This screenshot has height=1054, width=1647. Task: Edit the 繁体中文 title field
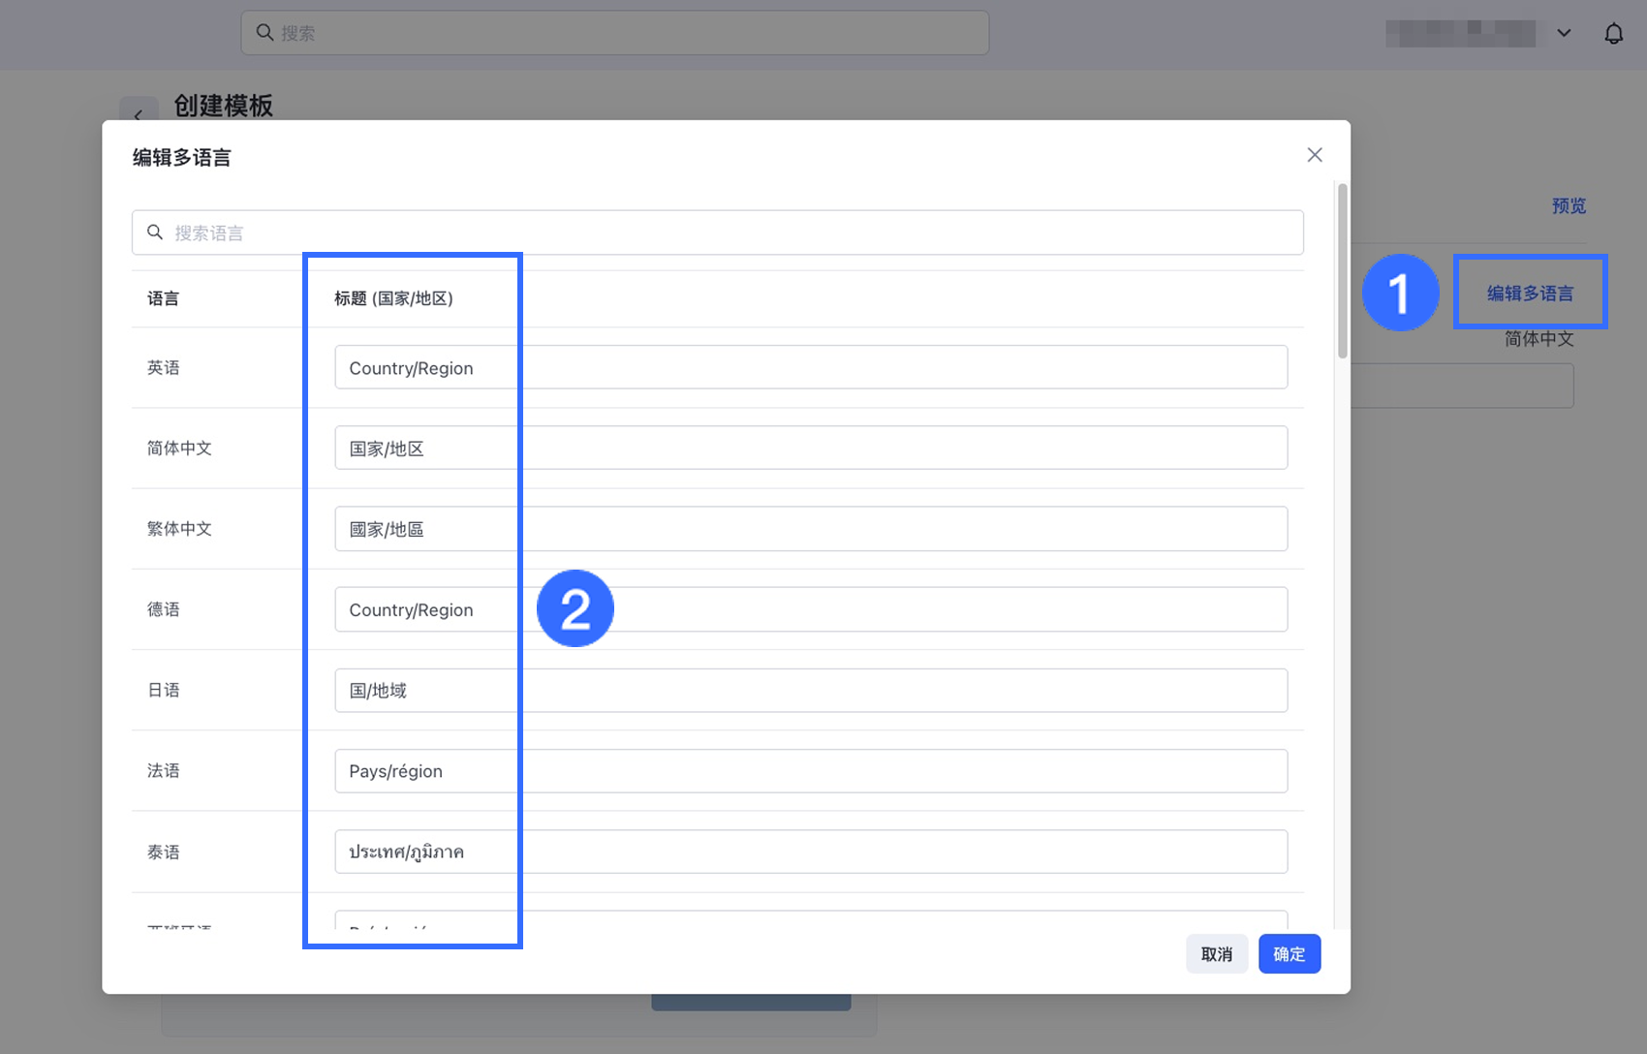(811, 529)
